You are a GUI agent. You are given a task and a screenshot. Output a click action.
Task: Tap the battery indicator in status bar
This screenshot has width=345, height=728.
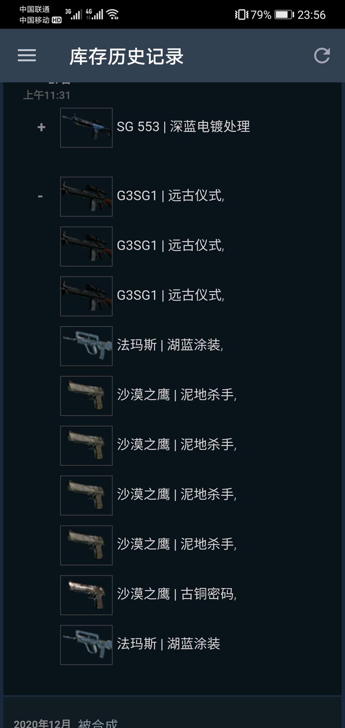(284, 15)
